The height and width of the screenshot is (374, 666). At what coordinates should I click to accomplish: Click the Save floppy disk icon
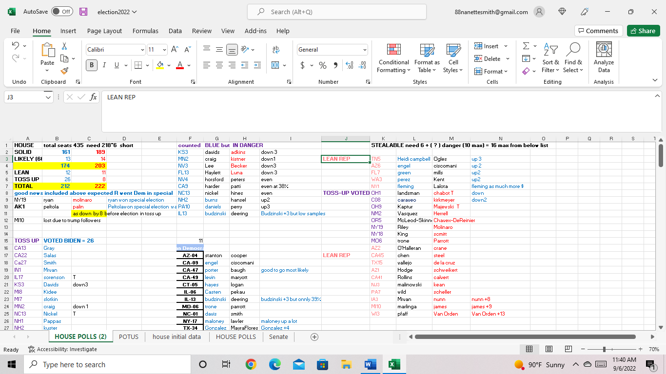coord(83,12)
